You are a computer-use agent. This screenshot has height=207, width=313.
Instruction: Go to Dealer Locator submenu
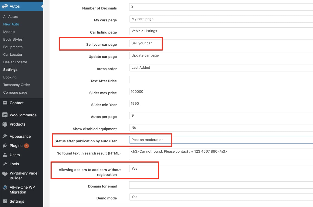(15, 62)
